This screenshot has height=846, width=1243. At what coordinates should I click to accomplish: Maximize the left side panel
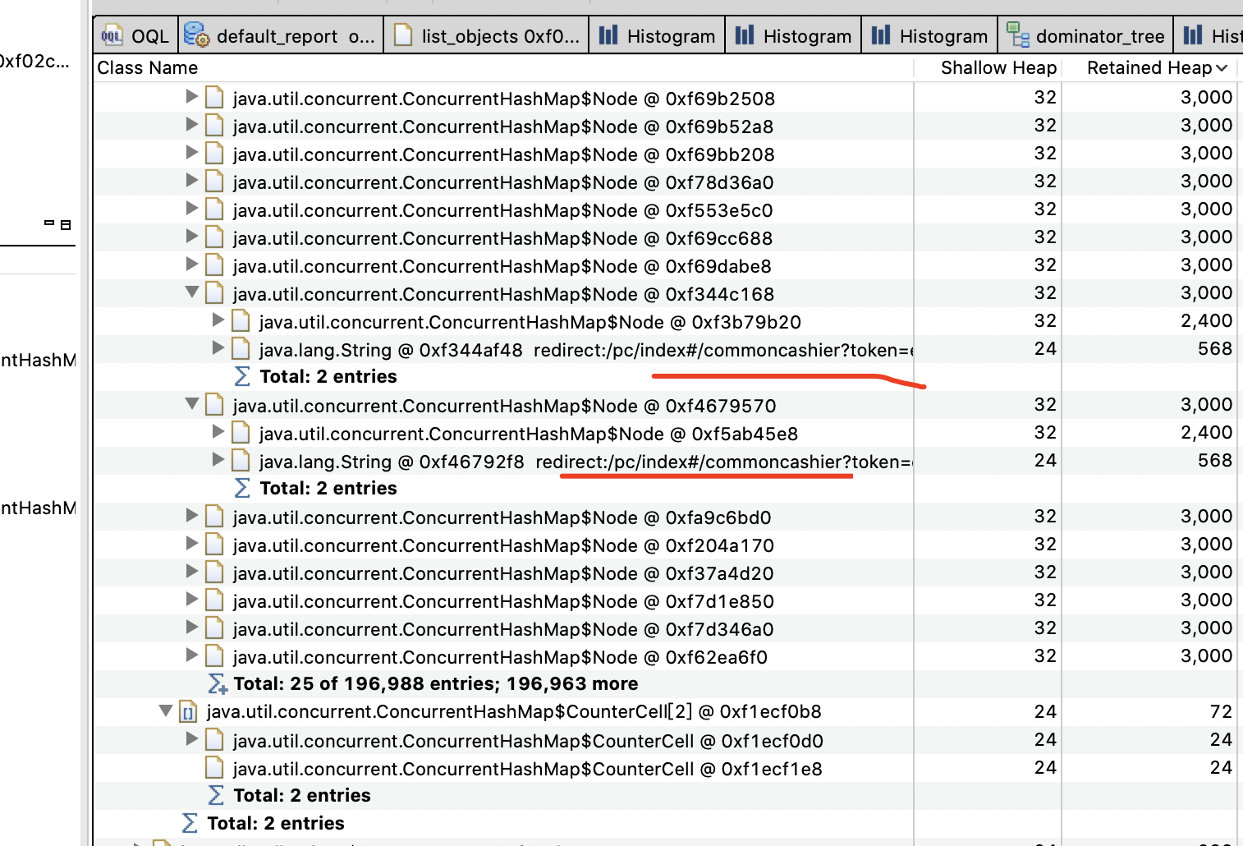tap(66, 224)
